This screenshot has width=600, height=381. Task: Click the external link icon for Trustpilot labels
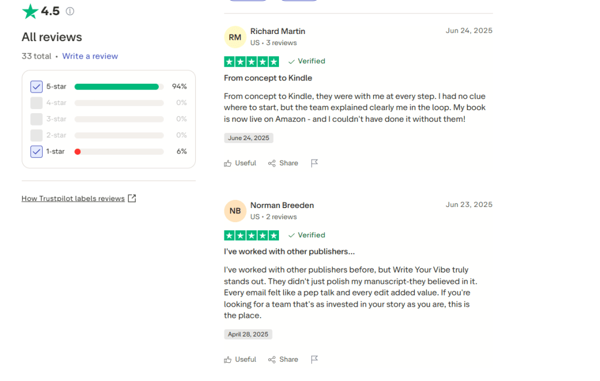pyautogui.click(x=132, y=199)
